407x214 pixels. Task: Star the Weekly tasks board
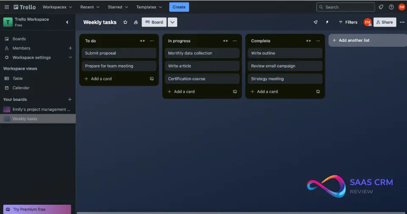point(125,22)
